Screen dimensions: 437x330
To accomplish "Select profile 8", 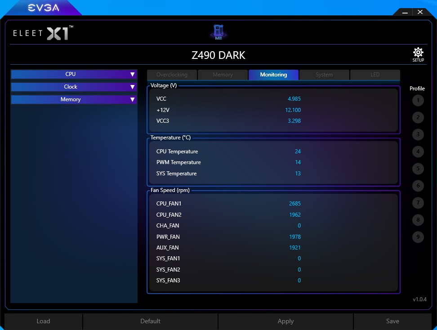I will point(418,220).
